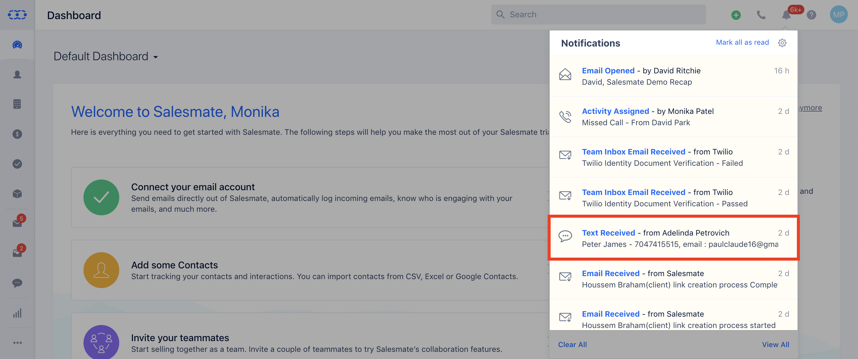
Task: Open Team Inbox Email Received Failed notification
Action: (x=673, y=157)
